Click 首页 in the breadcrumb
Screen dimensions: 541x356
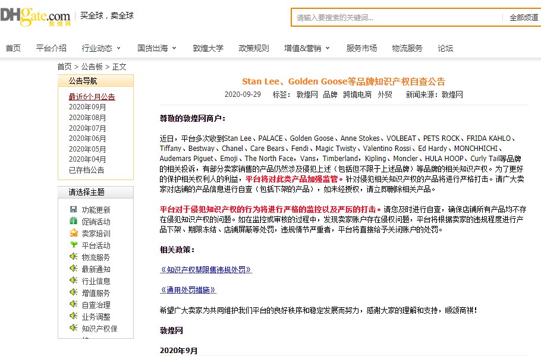click(x=65, y=67)
